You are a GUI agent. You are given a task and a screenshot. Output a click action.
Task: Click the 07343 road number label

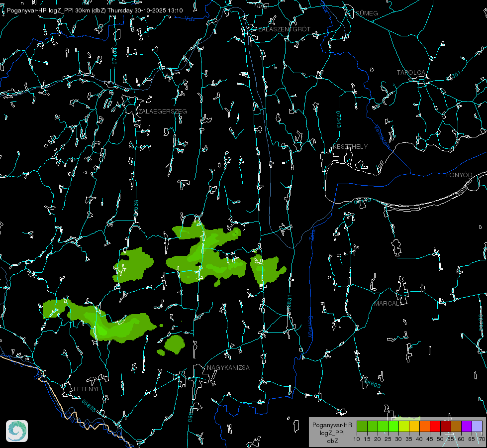pyautogui.click(x=339, y=119)
